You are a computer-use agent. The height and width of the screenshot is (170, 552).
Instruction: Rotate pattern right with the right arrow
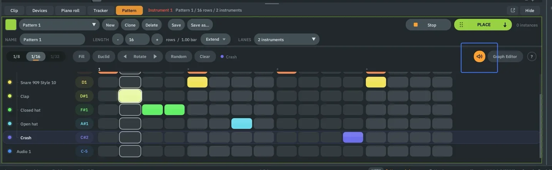click(155, 56)
